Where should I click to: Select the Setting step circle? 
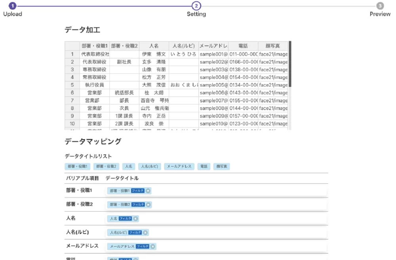tap(196, 6)
